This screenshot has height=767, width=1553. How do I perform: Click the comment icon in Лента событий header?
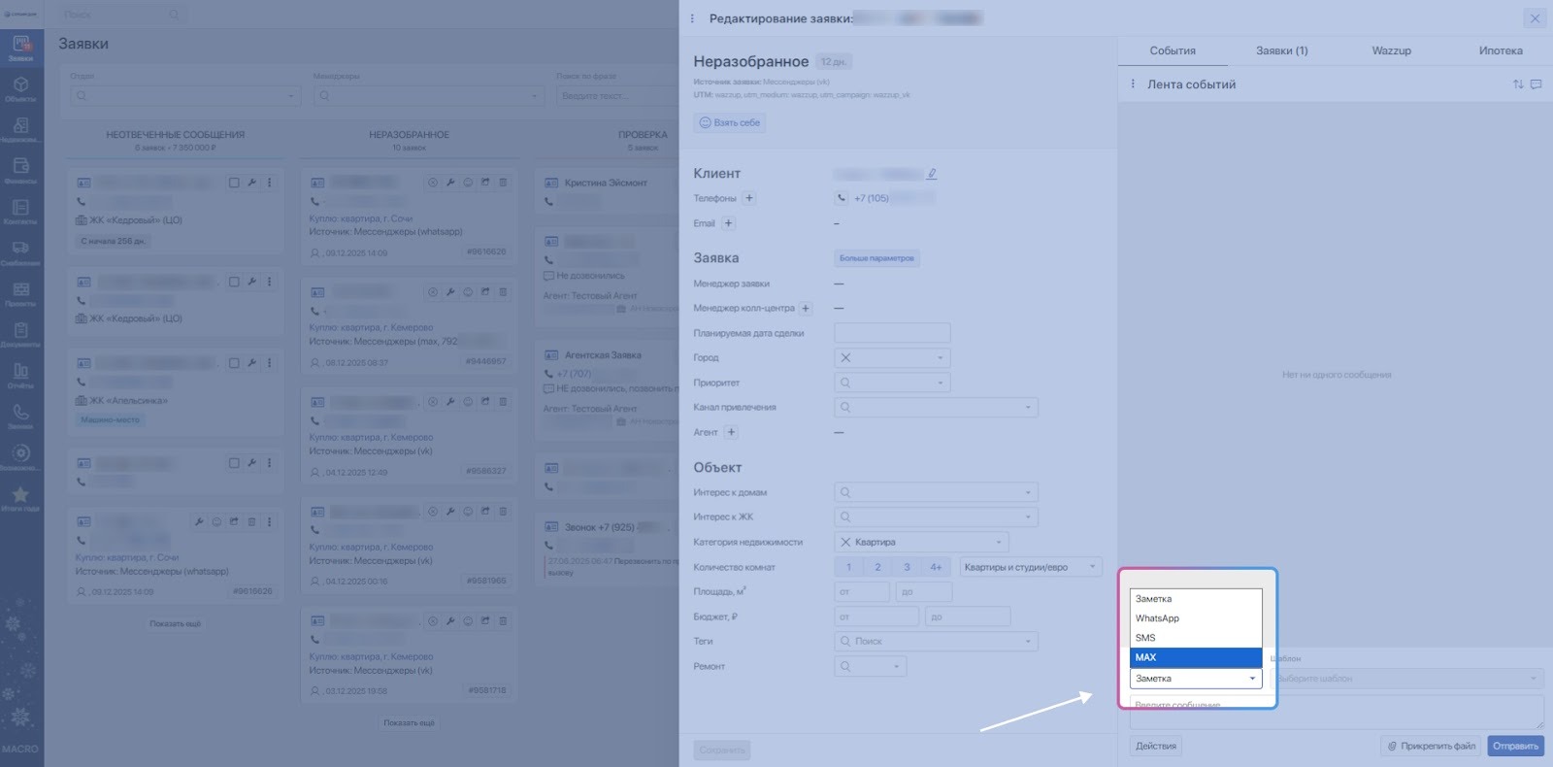click(x=1536, y=84)
